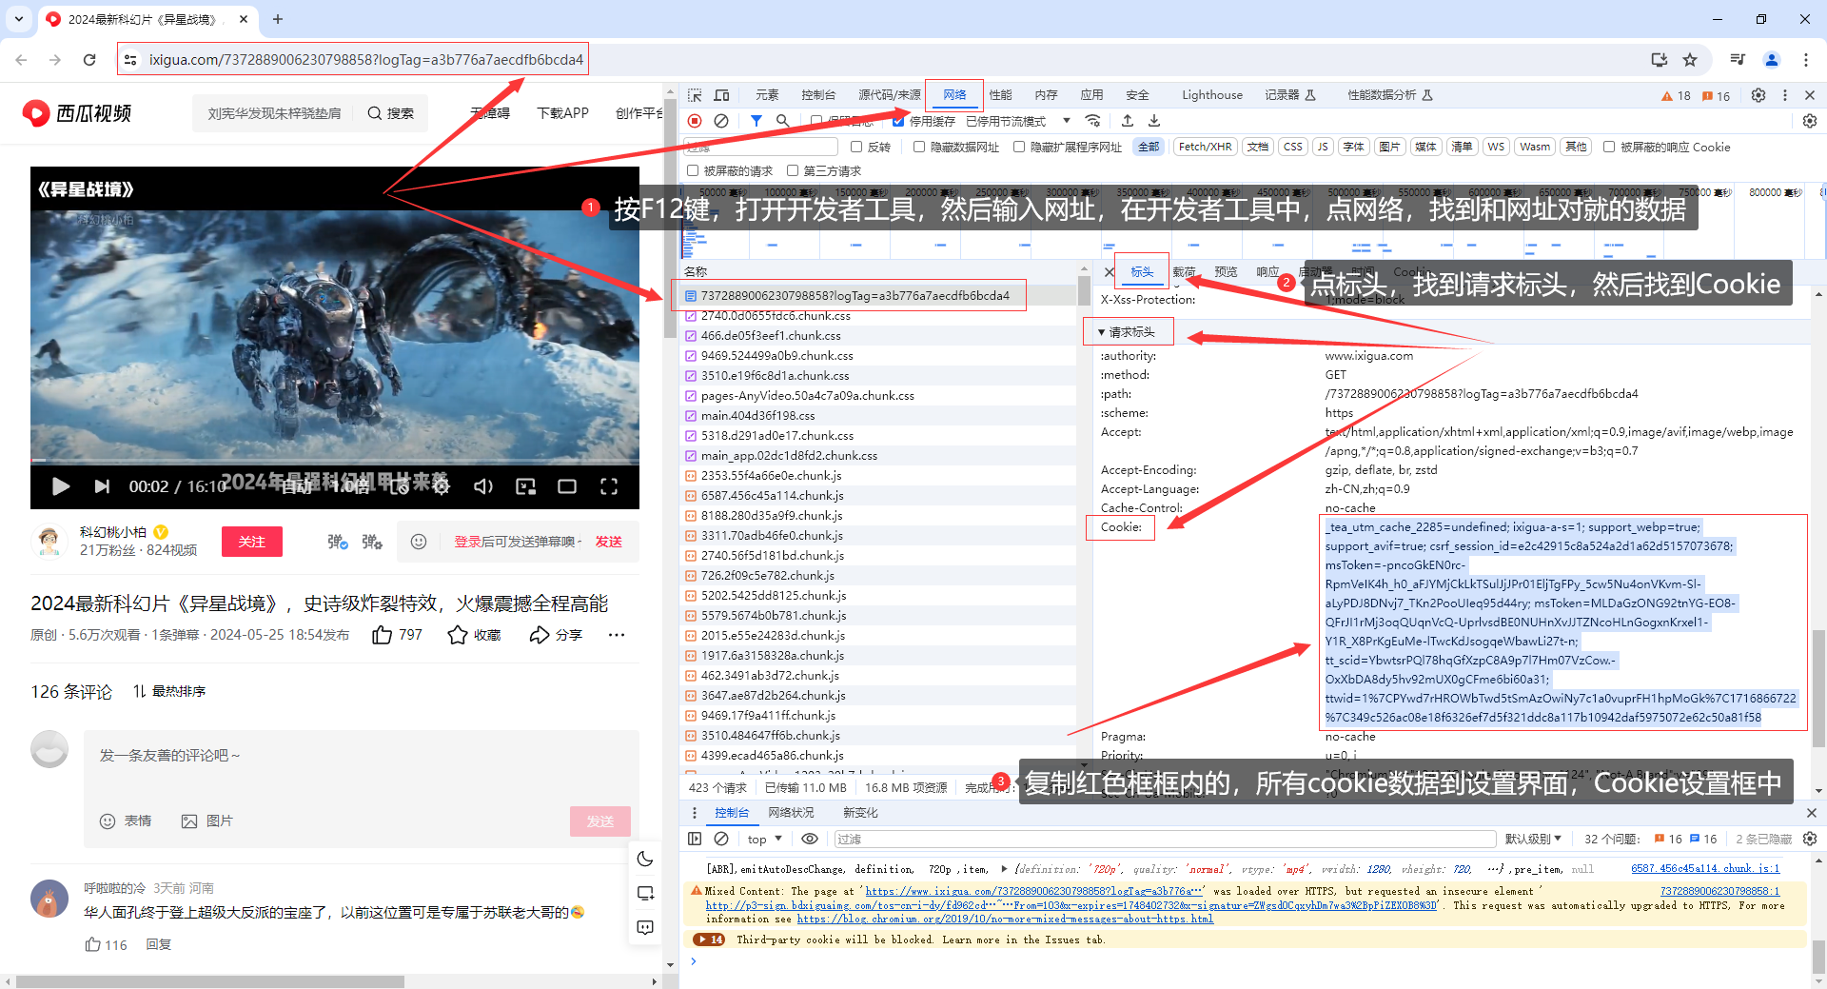Open network search with magnifier icon

click(x=782, y=121)
